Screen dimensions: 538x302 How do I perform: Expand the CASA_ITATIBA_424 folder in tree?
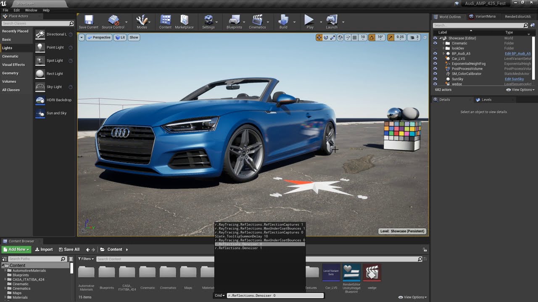click(5, 279)
